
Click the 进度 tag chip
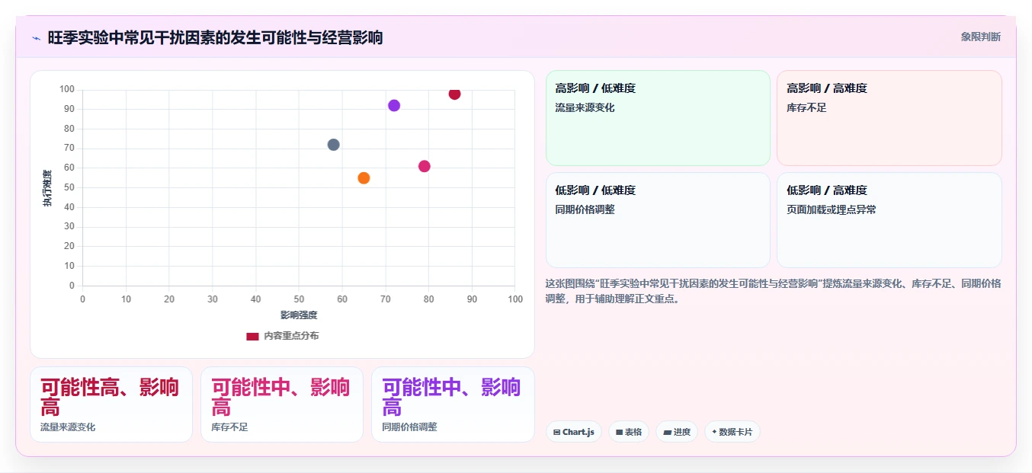[677, 432]
